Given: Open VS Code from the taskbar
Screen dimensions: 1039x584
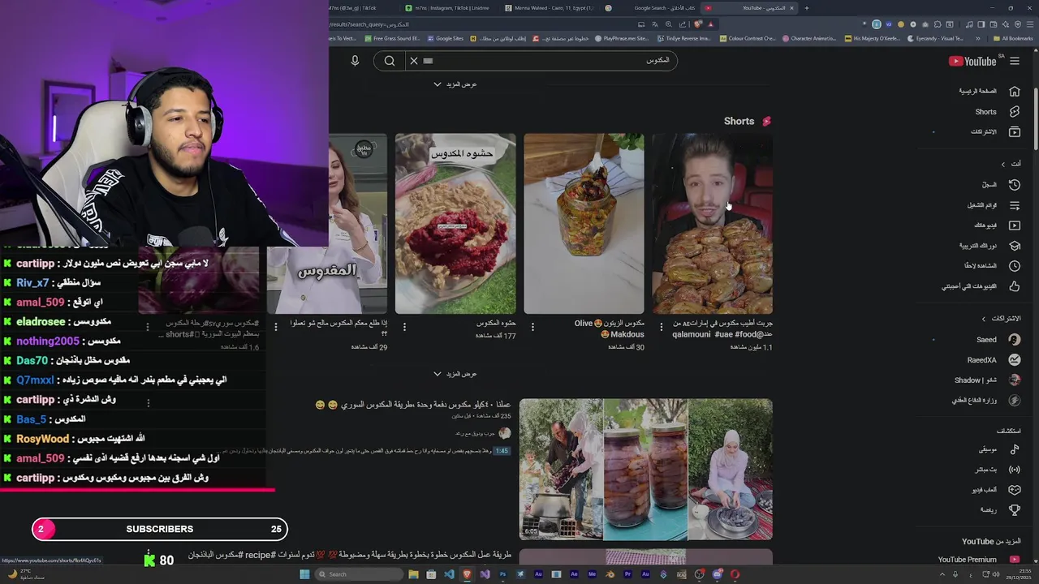Looking at the screenshot, I should (449, 574).
